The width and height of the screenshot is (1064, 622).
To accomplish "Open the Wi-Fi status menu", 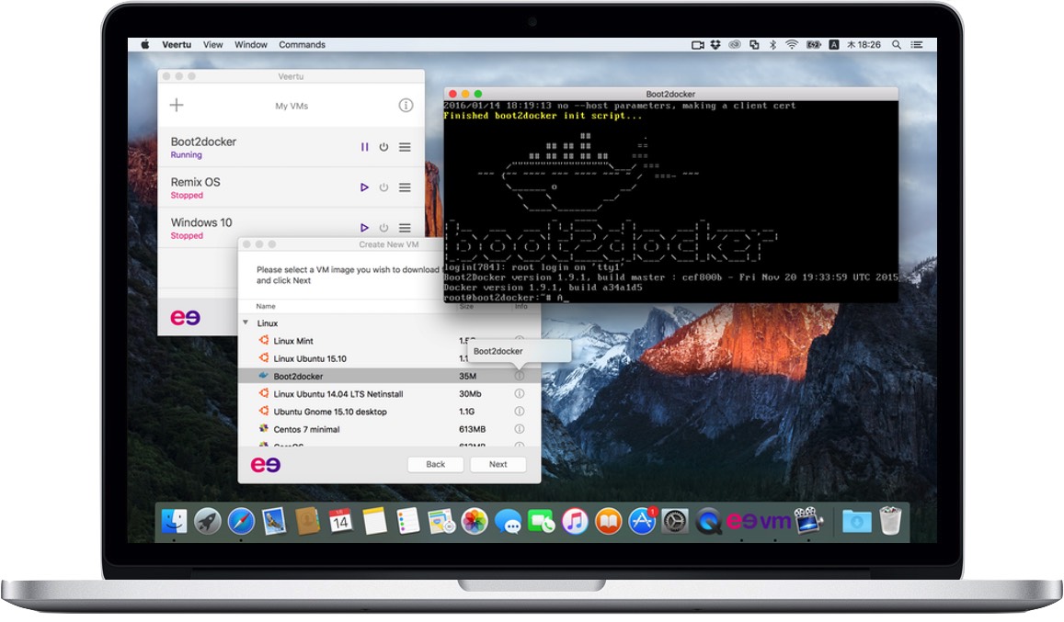I will tap(791, 45).
